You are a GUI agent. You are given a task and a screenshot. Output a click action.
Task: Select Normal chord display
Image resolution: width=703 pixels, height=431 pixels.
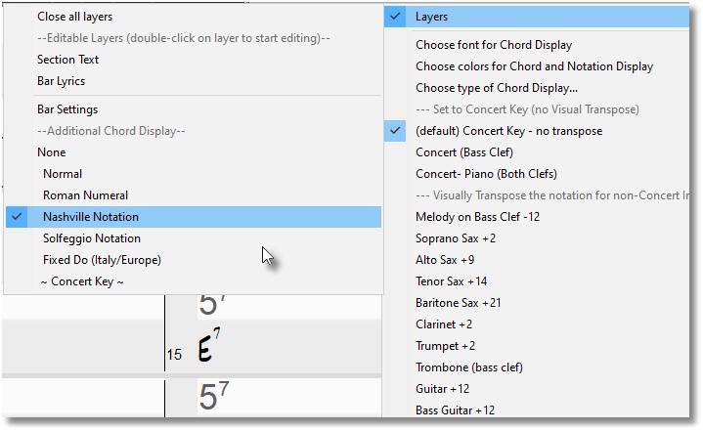tap(63, 174)
